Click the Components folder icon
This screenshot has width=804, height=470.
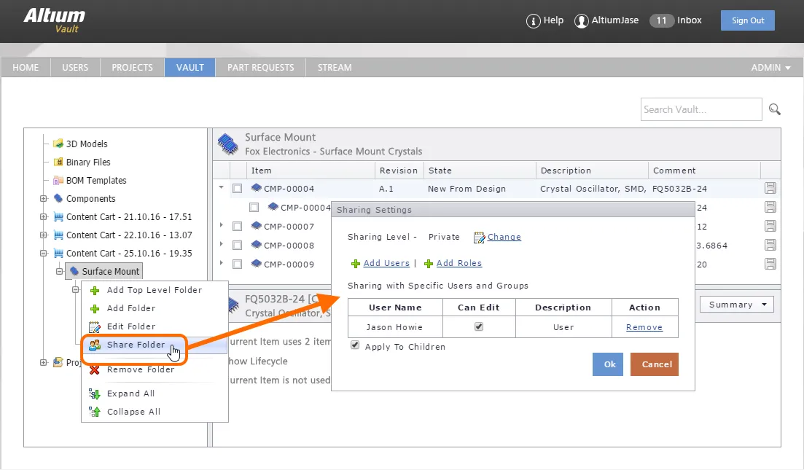coord(58,198)
